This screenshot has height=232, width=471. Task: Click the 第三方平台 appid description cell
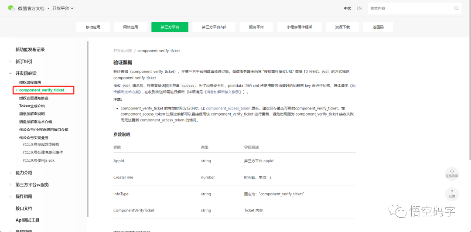click(x=259, y=161)
